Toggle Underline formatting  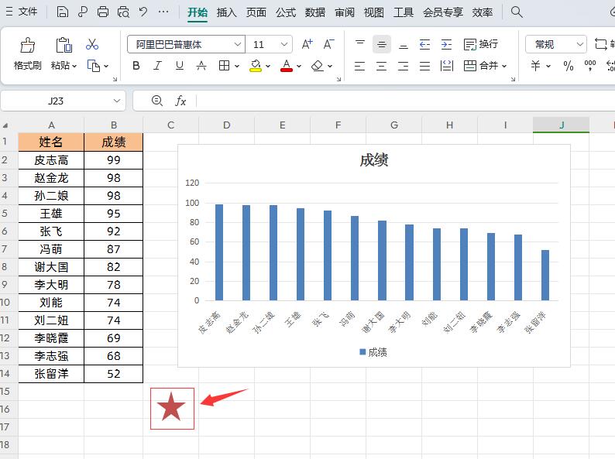point(180,66)
